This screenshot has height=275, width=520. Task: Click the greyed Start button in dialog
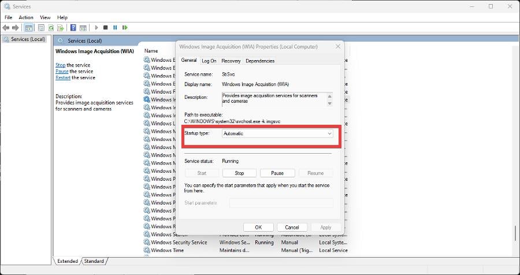[x=202, y=173]
